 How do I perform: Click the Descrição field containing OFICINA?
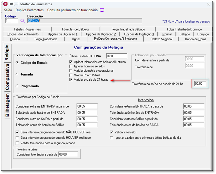(85, 21)
